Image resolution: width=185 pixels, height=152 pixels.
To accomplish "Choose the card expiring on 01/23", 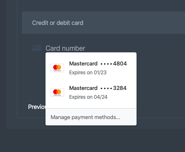I will (x=91, y=68).
